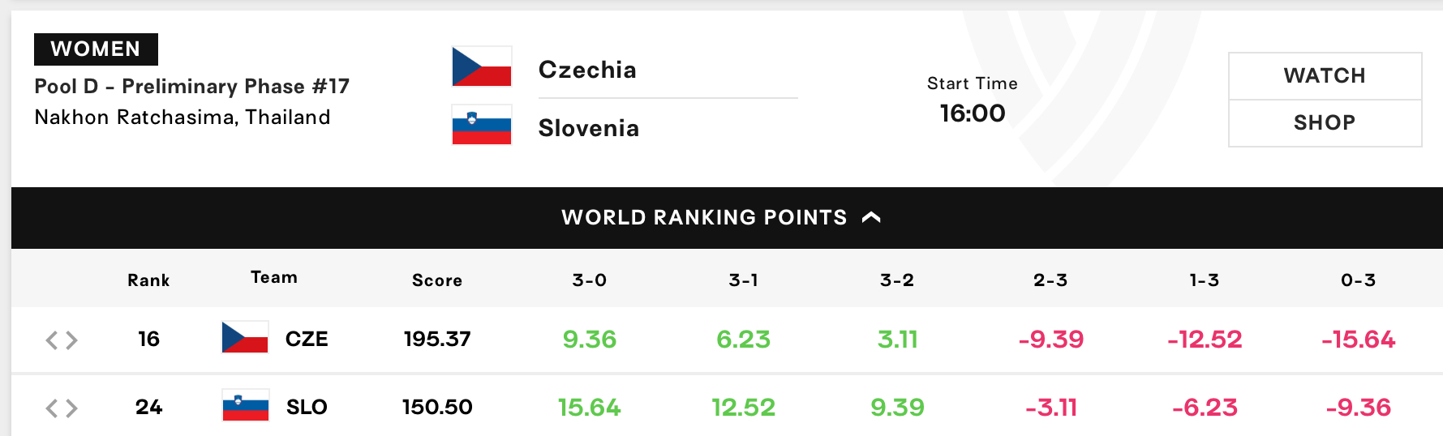Click Pool D Preliminary Phase #17 text

click(x=192, y=86)
